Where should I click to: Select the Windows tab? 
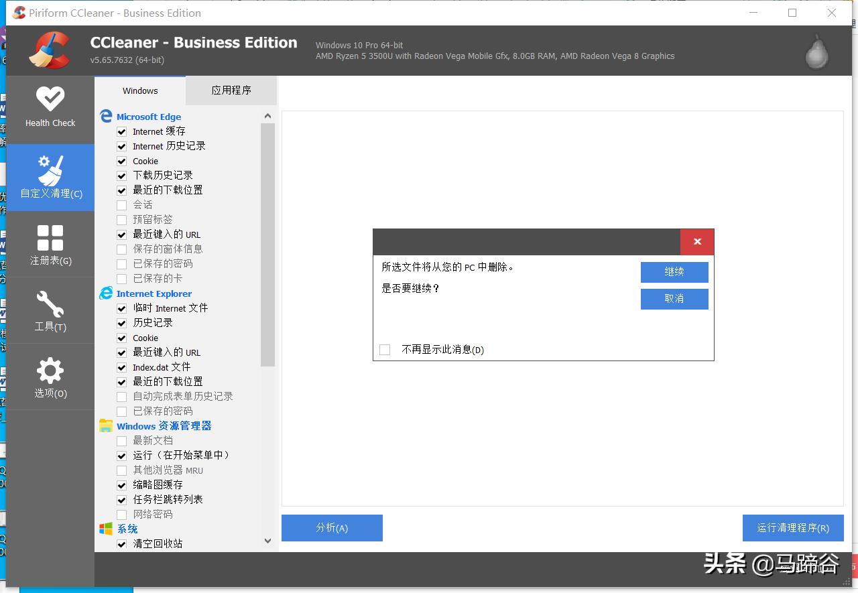[140, 90]
